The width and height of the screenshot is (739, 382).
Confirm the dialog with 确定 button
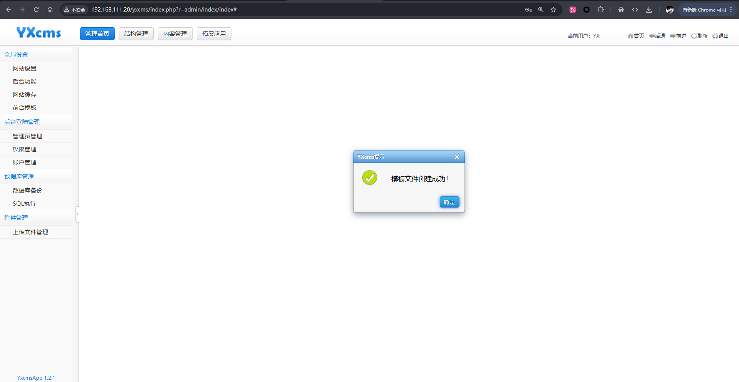tap(449, 202)
